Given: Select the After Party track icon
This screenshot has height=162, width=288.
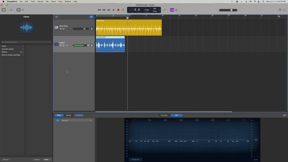Looking at the screenshot, I should coord(56,27).
